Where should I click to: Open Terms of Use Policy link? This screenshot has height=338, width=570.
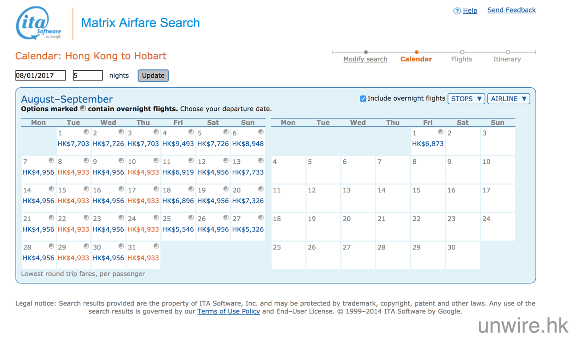(x=228, y=311)
